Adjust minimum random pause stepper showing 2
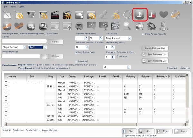Viewport: 193px width, 138px height. [86, 38]
